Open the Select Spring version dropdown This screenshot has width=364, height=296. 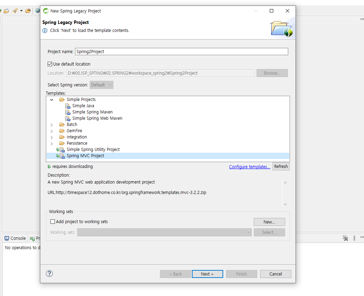[102, 85]
